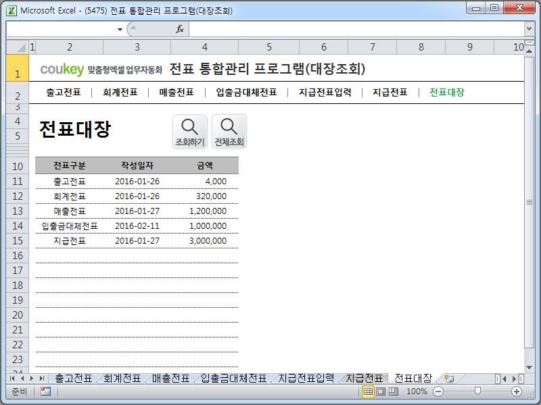Image resolution: width=541 pixels, height=405 pixels.
Task: Click the 전표대장 page heading
Action: 75,130
